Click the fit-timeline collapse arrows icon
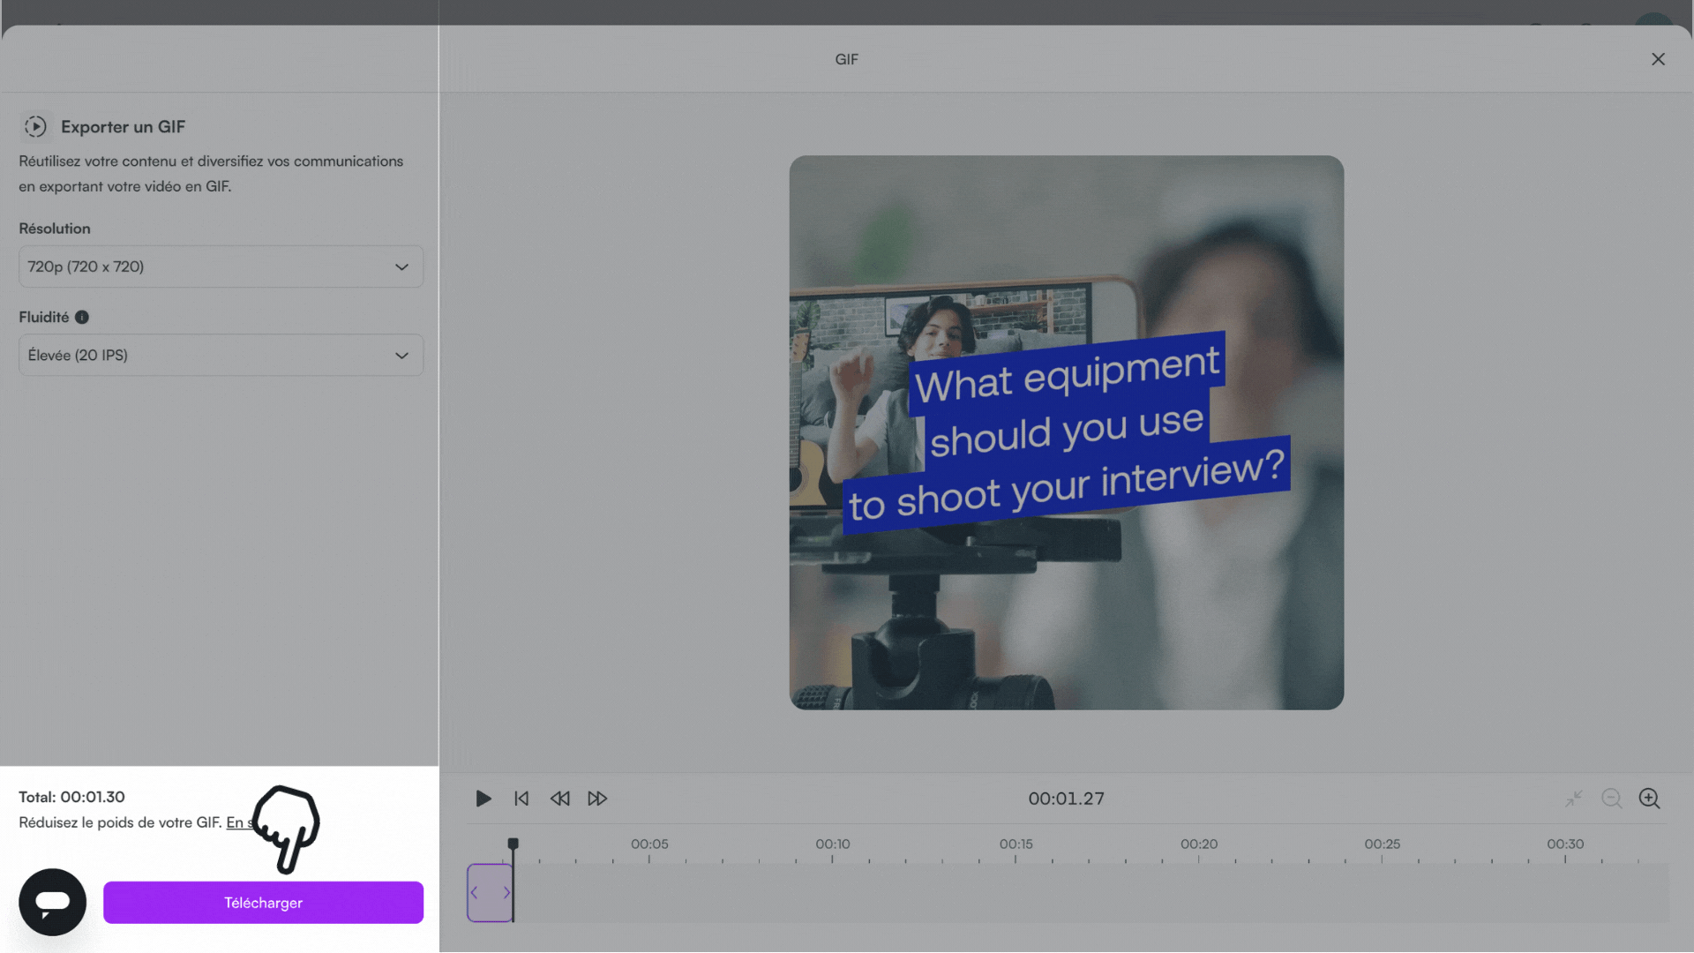1694x953 pixels. click(1573, 799)
